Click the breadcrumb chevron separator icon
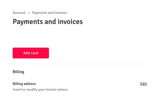Image resolution: width=161 pixels, height=97 pixels. pyautogui.click(x=29, y=13)
